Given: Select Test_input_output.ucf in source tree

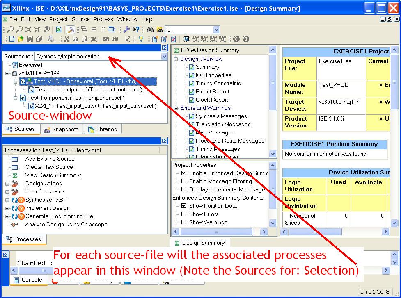Looking at the screenshot, I should tap(89, 90).
